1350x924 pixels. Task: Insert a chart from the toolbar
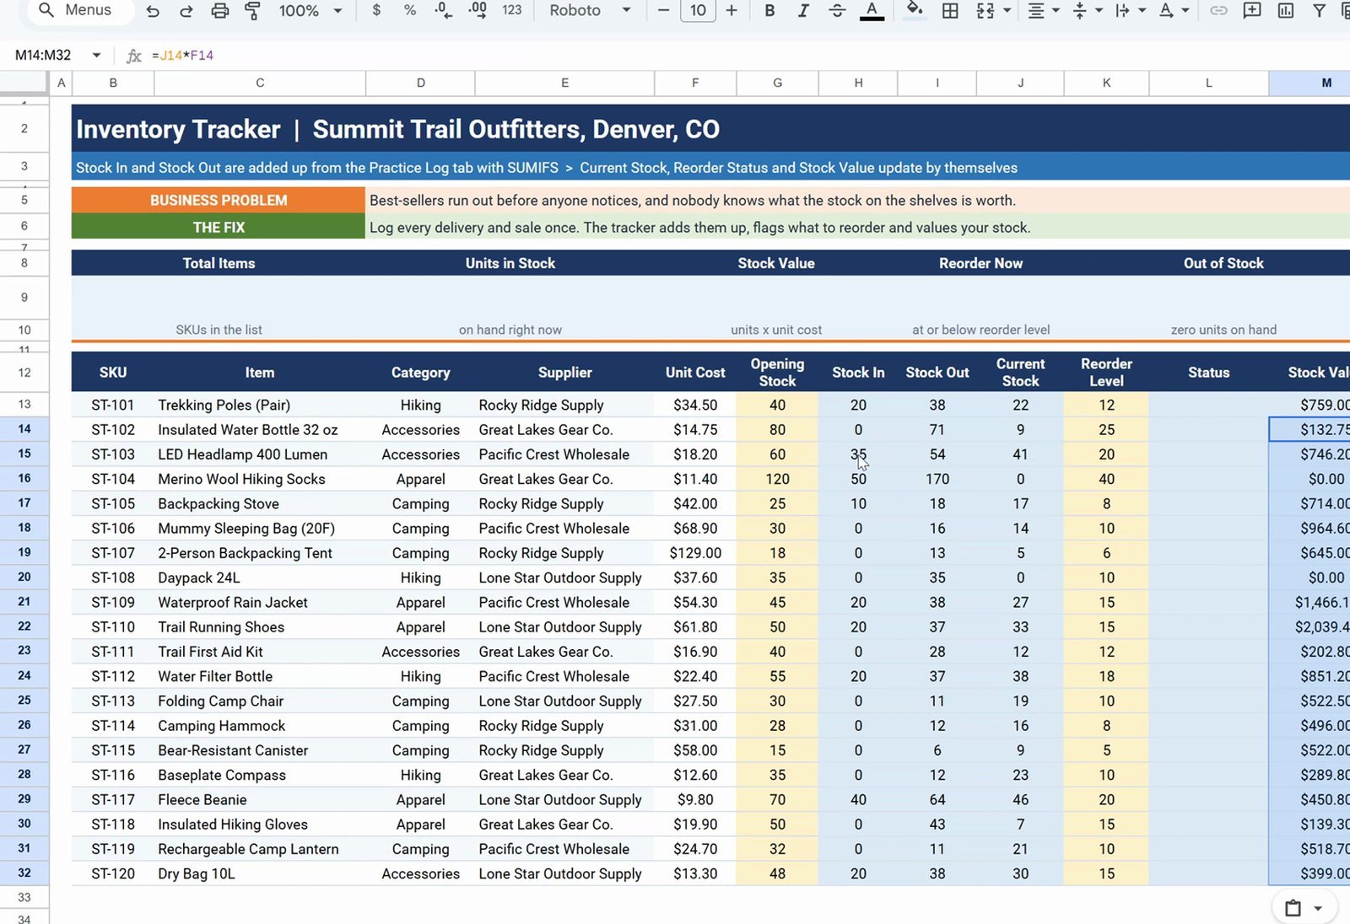(1286, 11)
